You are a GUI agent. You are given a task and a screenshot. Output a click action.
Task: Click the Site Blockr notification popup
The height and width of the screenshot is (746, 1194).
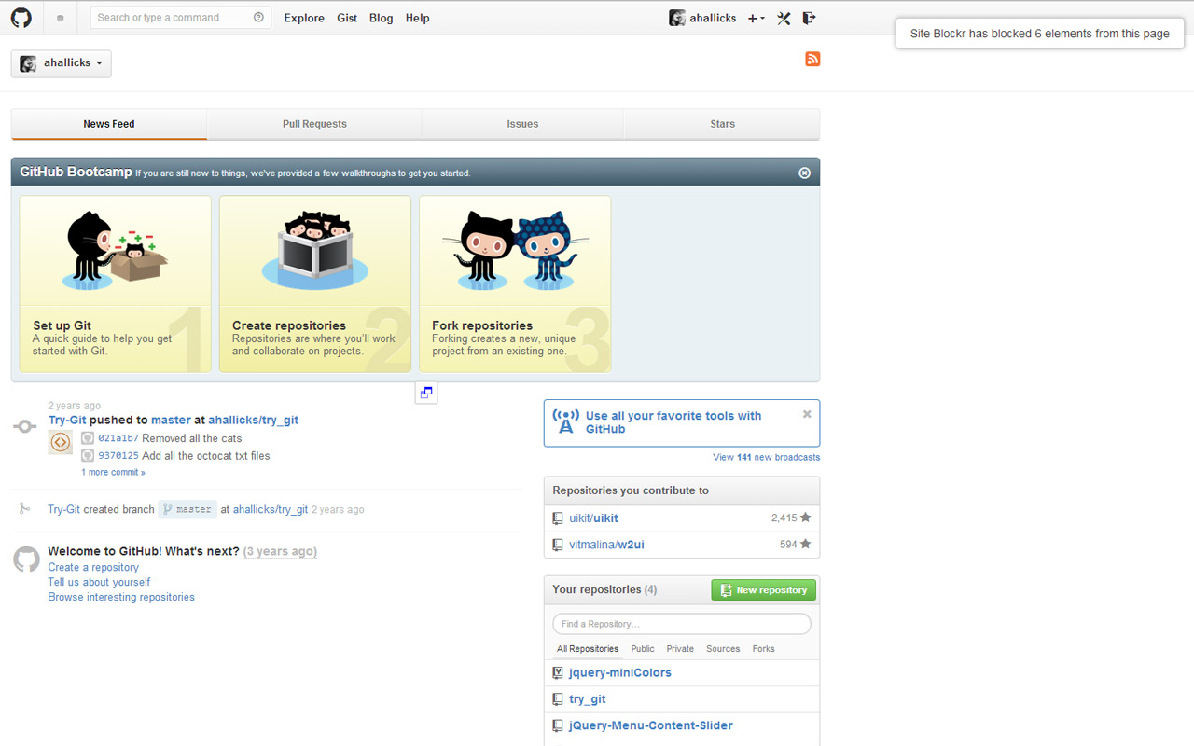(1039, 34)
